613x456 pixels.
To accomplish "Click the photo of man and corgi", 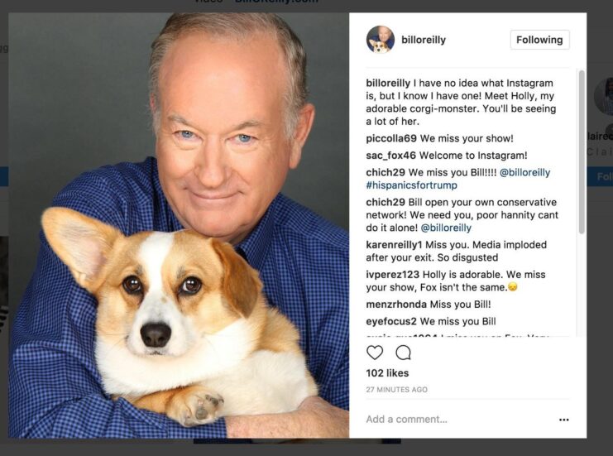I will pos(179,225).
